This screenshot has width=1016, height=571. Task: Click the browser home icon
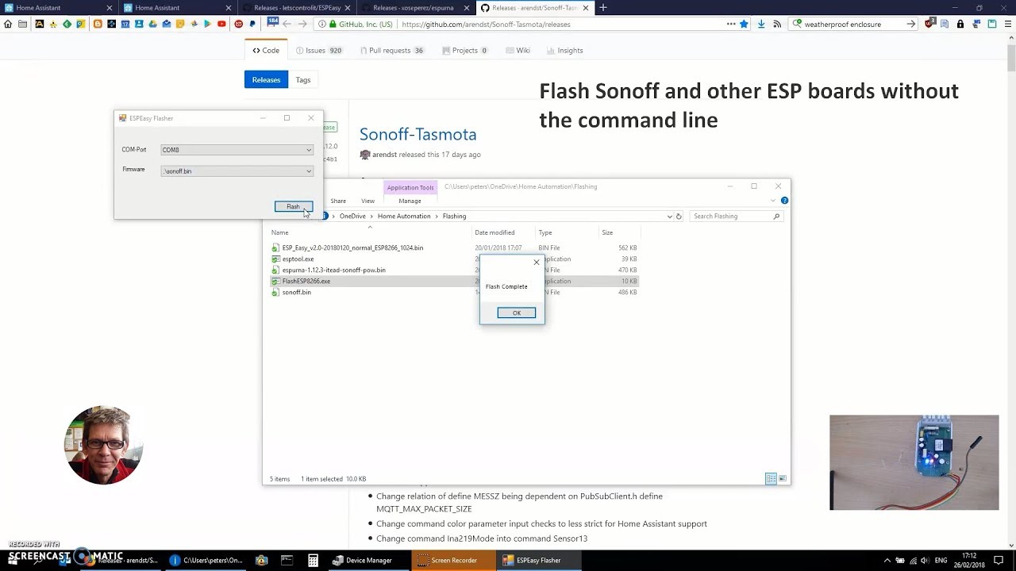tap(8, 25)
